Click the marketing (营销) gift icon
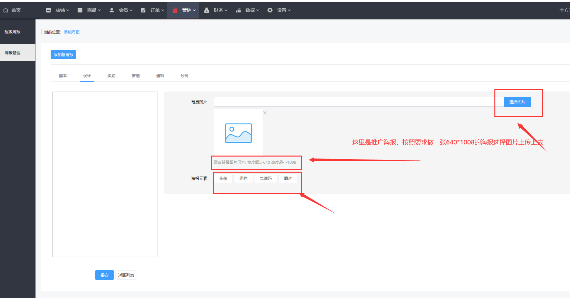This screenshot has height=298, width=570. tap(175, 10)
